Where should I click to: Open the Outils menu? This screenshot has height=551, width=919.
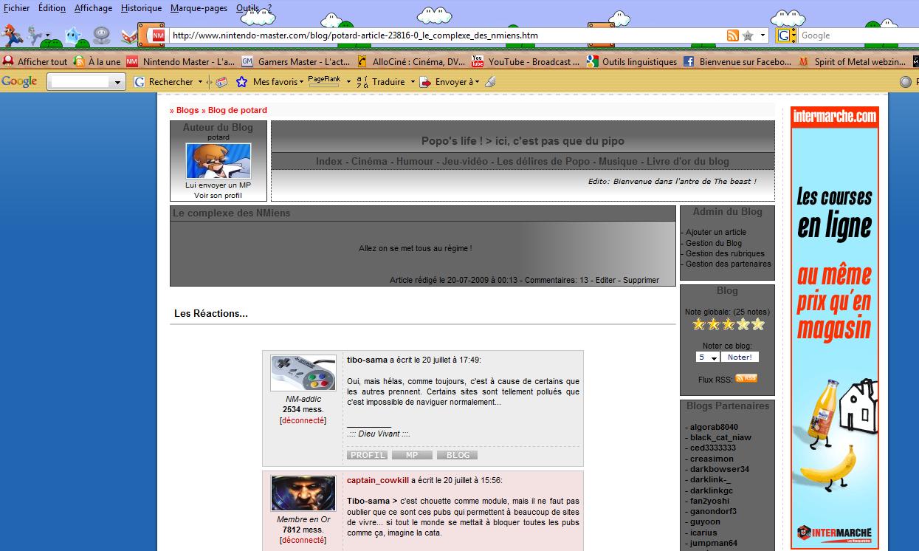pos(247,8)
